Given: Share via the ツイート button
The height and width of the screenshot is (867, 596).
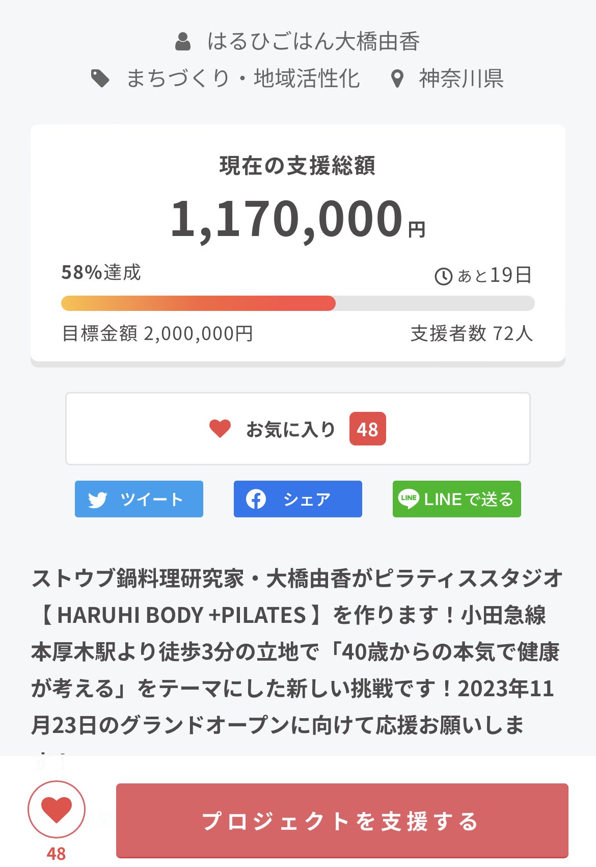Looking at the screenshot, I should [139, 499].
